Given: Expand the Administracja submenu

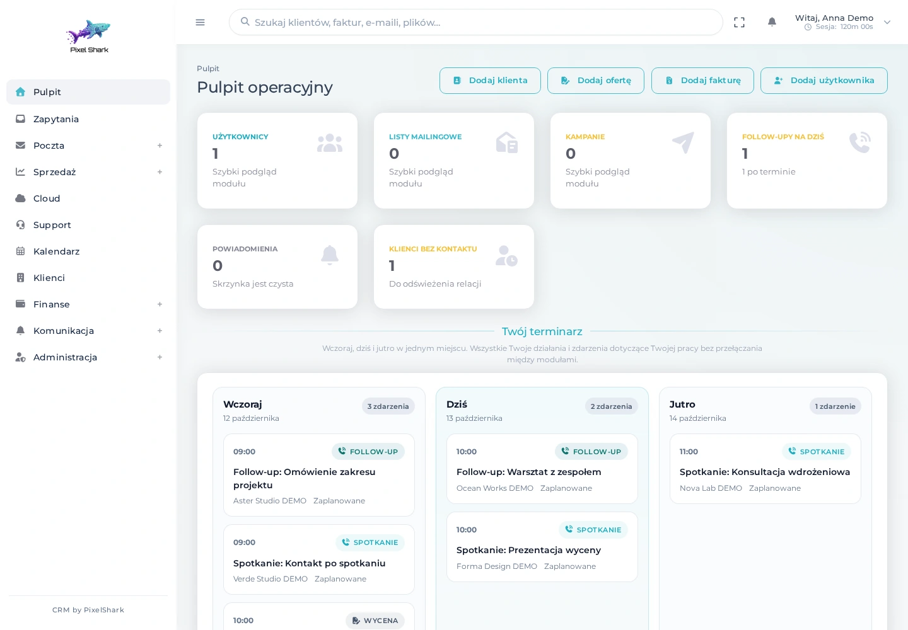Looking at the screenshot, I should click(x=160, y=357).
